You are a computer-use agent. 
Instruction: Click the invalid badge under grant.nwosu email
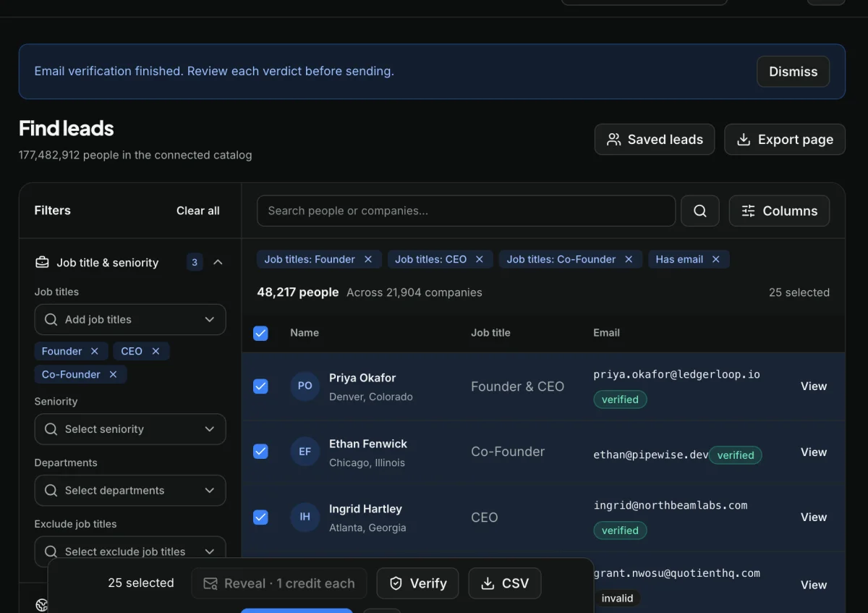pyautogui.click(x=617, y=599)
